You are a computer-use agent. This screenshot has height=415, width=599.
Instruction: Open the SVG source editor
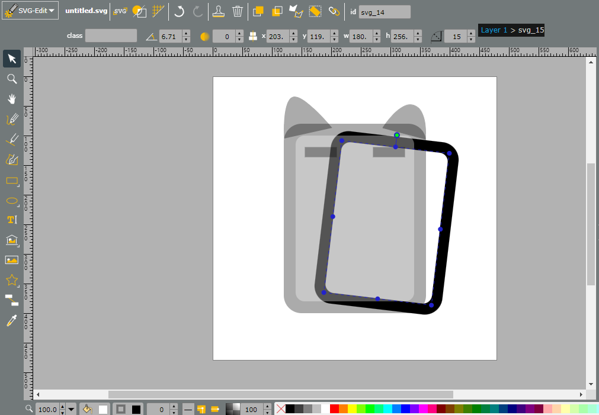click(x=120, y=11)
